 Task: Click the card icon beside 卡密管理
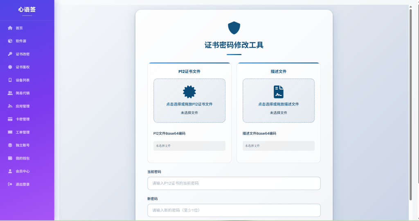click(10, 119)
